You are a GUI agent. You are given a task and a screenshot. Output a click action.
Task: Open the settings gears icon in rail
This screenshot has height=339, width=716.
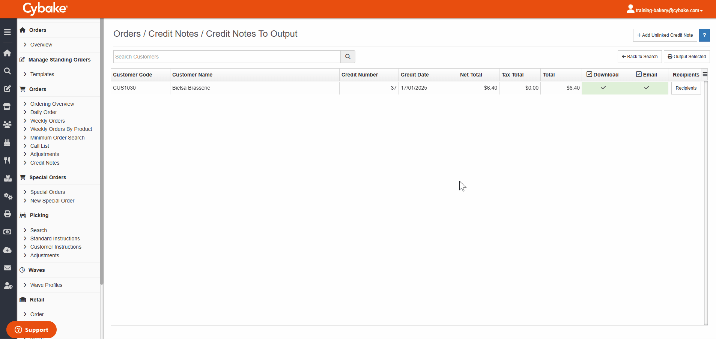click(x=8, y=196)
